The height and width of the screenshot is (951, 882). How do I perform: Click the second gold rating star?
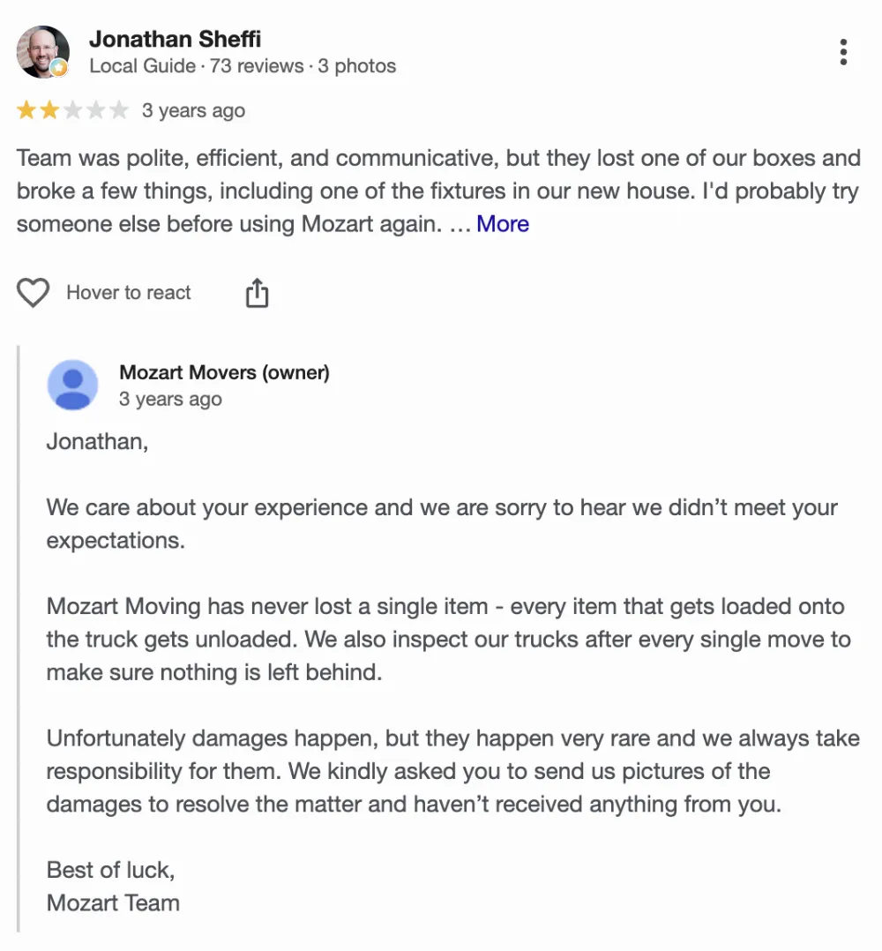coord(49,110)
